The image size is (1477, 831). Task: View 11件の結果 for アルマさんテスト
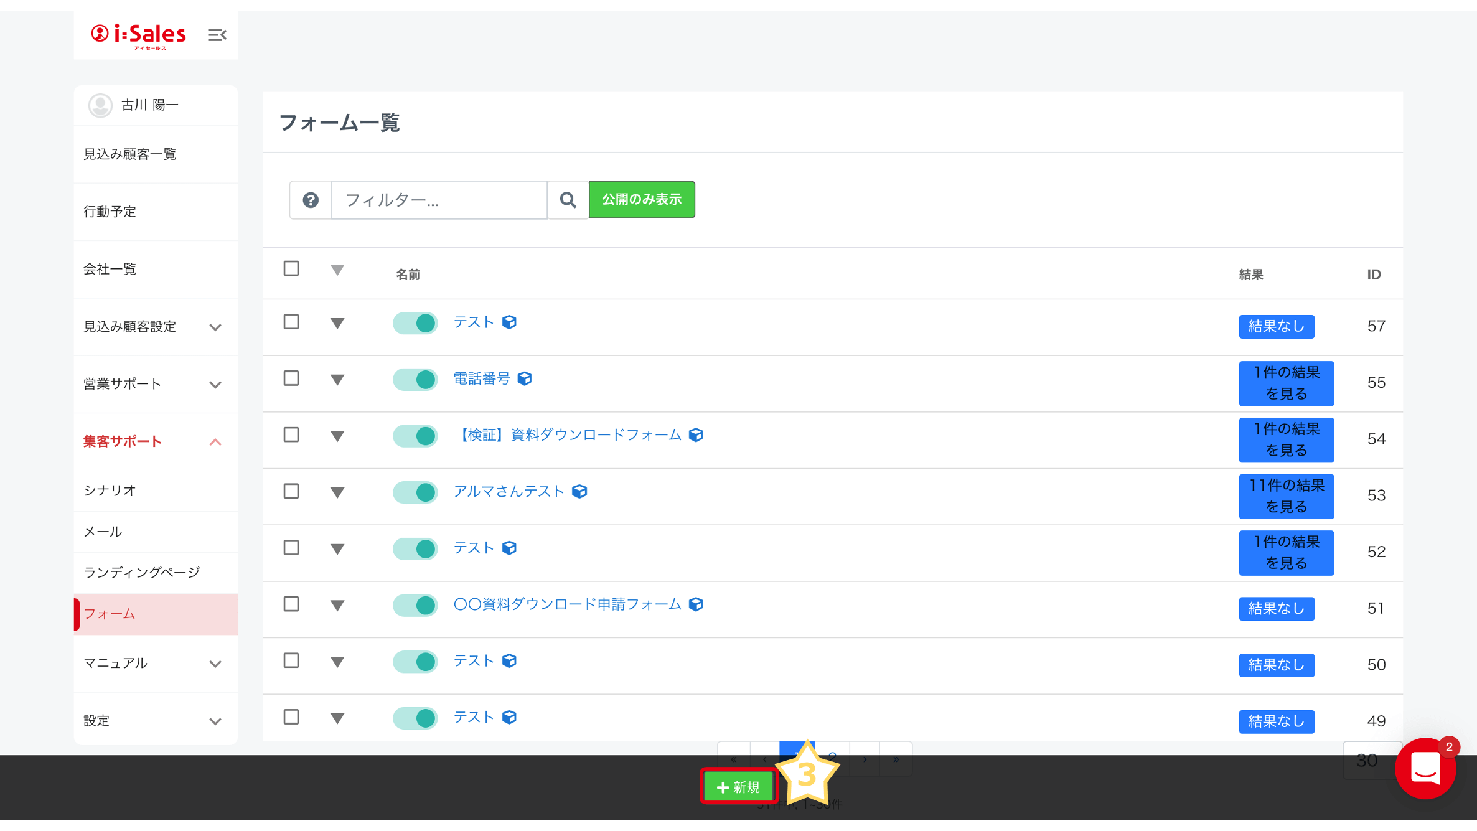point(1286,496)
